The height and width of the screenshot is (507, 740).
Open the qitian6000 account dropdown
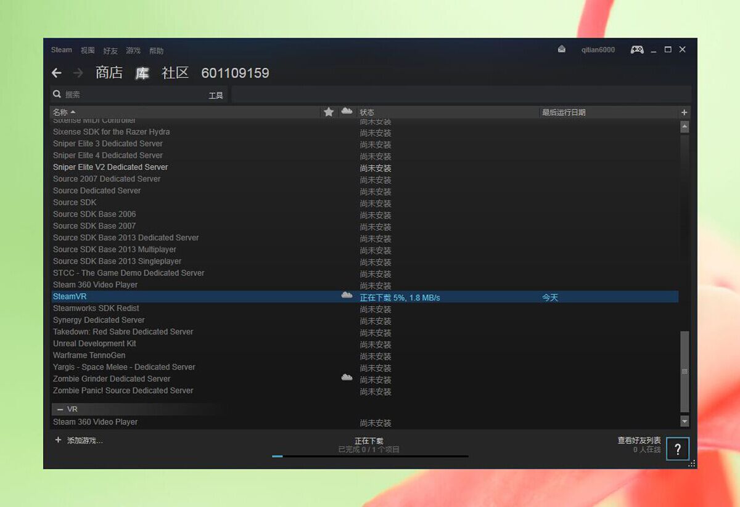pyautogui.click(x=598, y=50)
